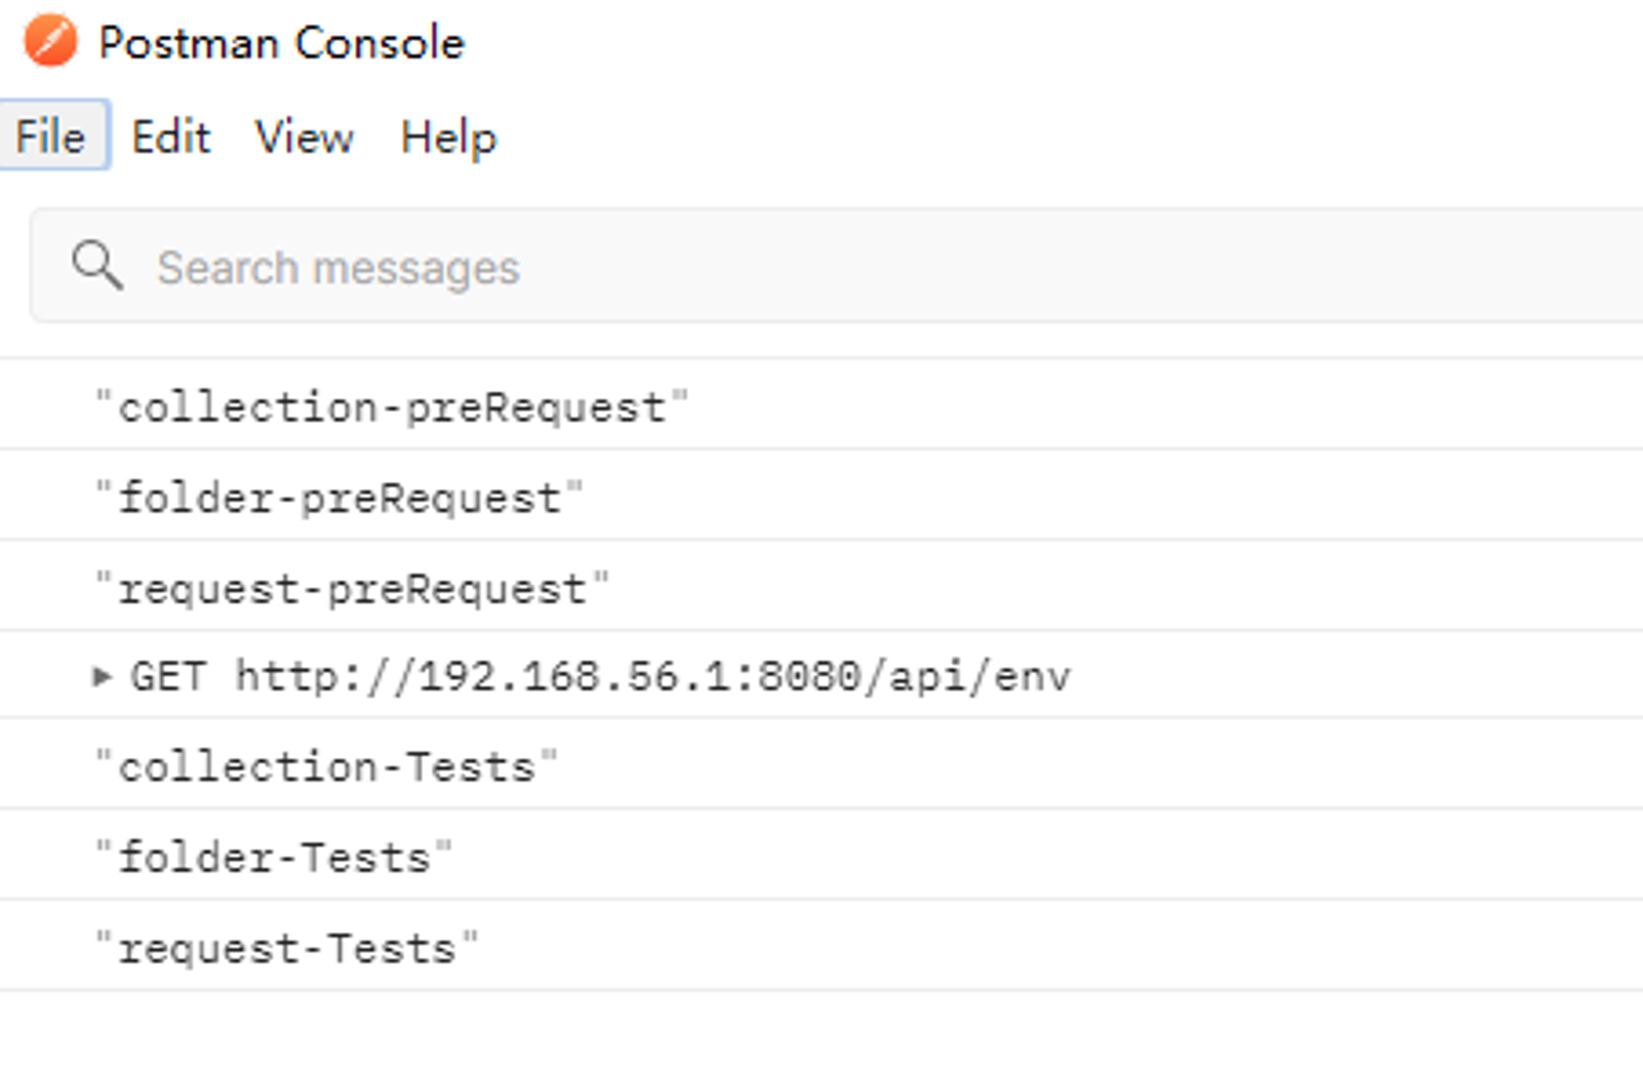The height and width of the screenshot is (1068, 1643).
Task: Open the Edit menu
Action: pyautogui.click(x=171, y=136)
